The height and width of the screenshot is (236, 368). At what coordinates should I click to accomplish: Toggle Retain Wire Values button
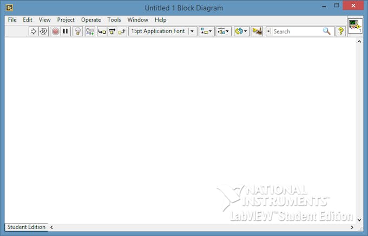90,31
